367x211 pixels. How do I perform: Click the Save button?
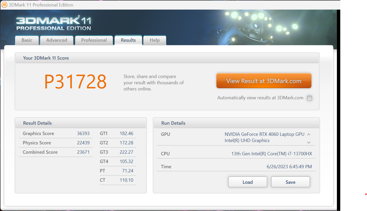tap(290, 182)
